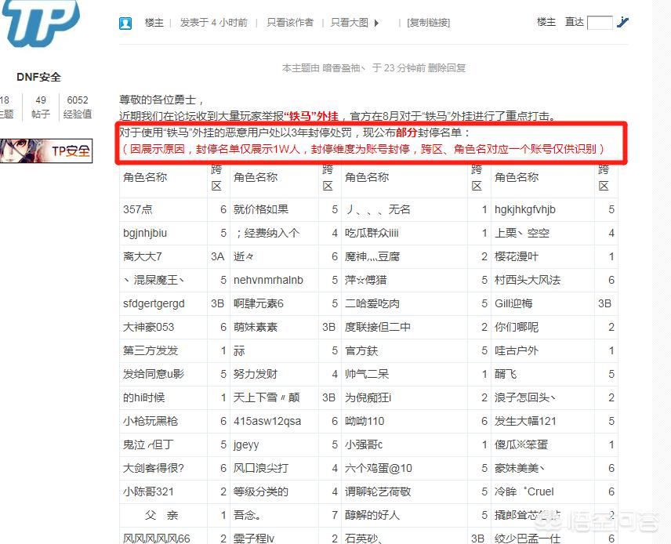The width and height of the screenshot is (671, 544).
Task: Click the red "铁马"外挂 text
Action: (311, 116)
